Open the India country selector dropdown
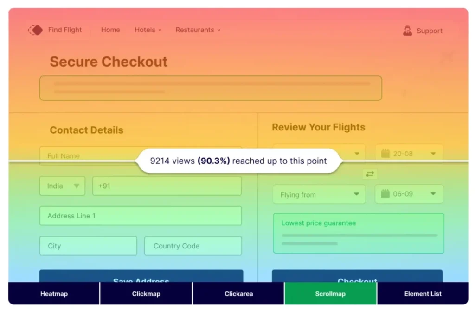The image size is (475, 310). coord(62,186)
